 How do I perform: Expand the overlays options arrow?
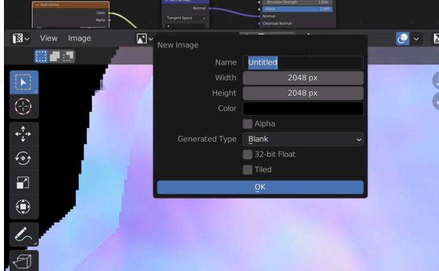click(x=416, y=39)
